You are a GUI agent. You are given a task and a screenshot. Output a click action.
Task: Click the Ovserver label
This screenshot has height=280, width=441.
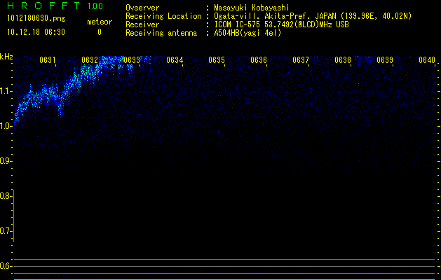click(x=142, y=8)
